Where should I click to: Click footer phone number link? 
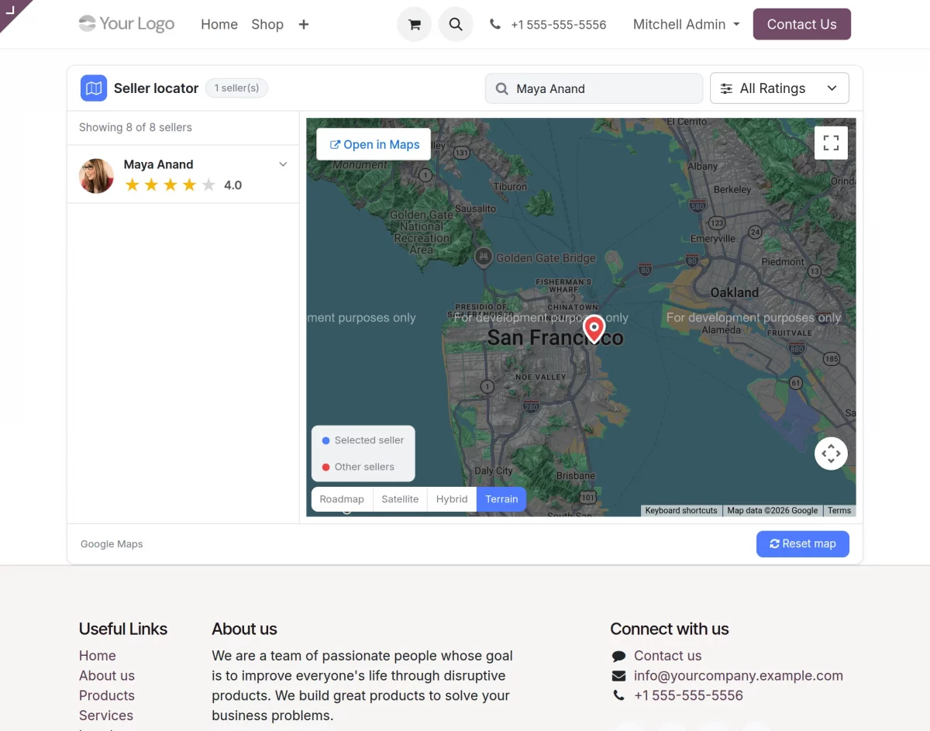click(x=688, y=696)
